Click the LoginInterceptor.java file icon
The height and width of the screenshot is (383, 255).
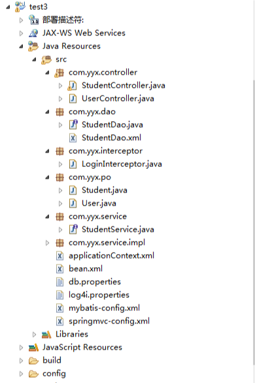point(73,164)
